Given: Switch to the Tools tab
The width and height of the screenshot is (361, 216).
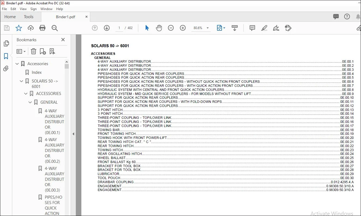Looking at the screenshot, I should click(29, 17).
